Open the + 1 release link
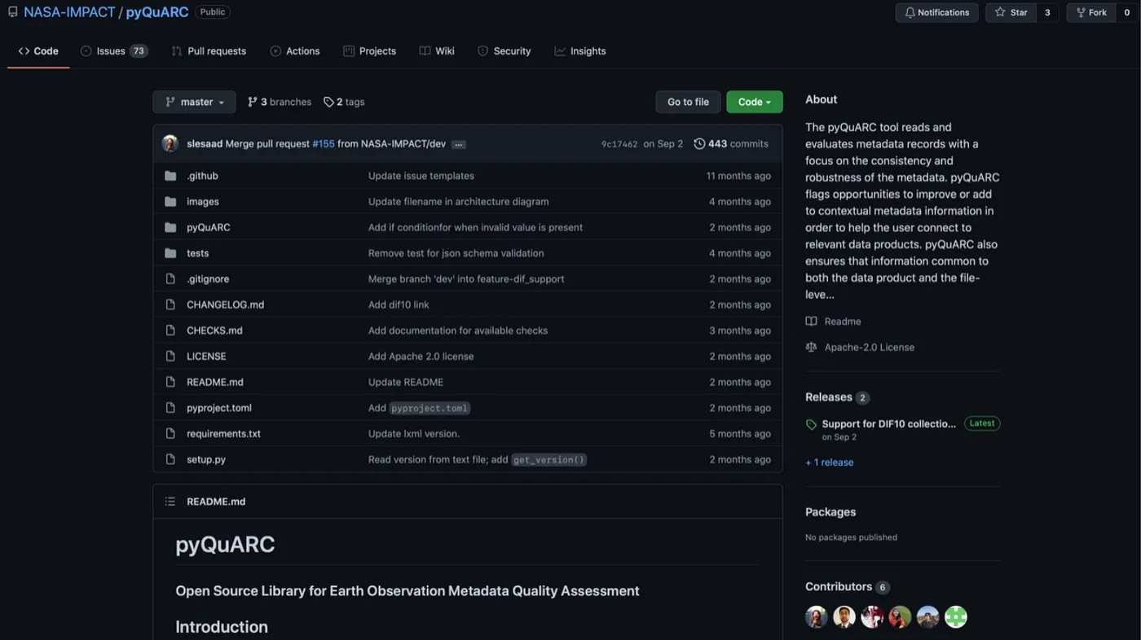 tap(829, 462)
